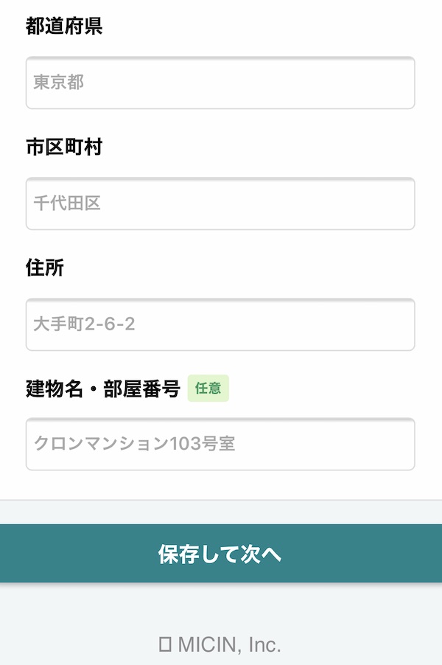Click the 保存して次へ save button
Screen dimensions: 442x665
coord(221,554)
